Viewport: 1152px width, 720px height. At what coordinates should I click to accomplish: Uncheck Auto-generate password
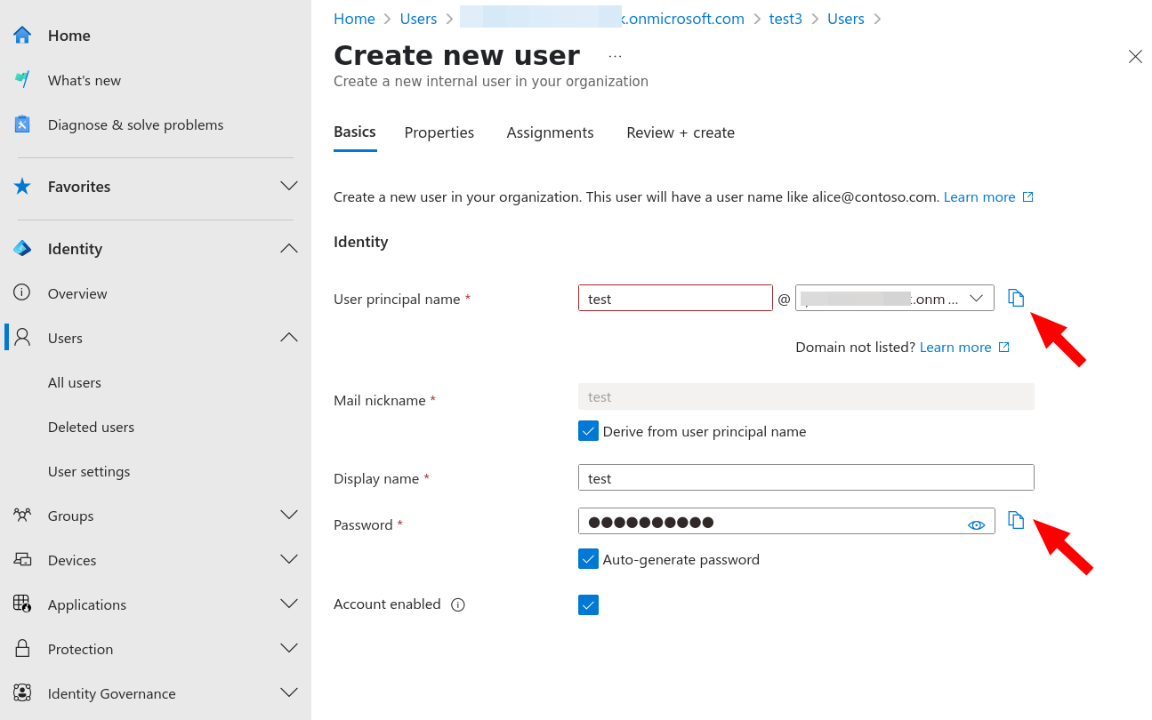(x=588, y=559)
